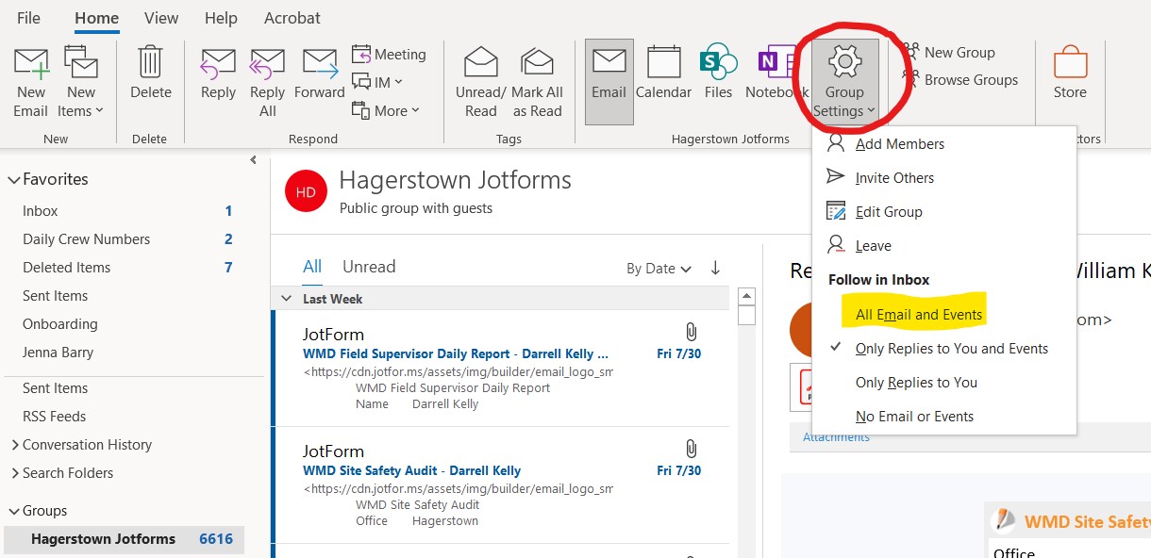Open the By Date sort dropdown
Screen dimensions: 1151x558
[x=659, y=269]
